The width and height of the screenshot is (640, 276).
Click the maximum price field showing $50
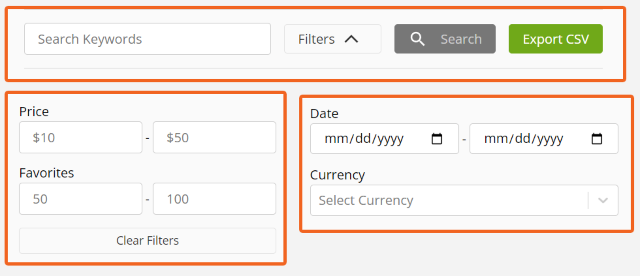[x=215, y=137]
